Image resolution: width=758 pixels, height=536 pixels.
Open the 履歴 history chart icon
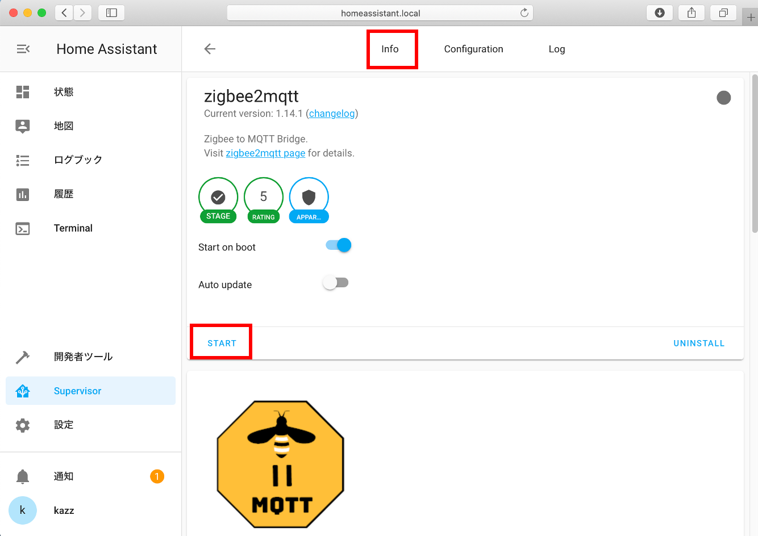23,194
